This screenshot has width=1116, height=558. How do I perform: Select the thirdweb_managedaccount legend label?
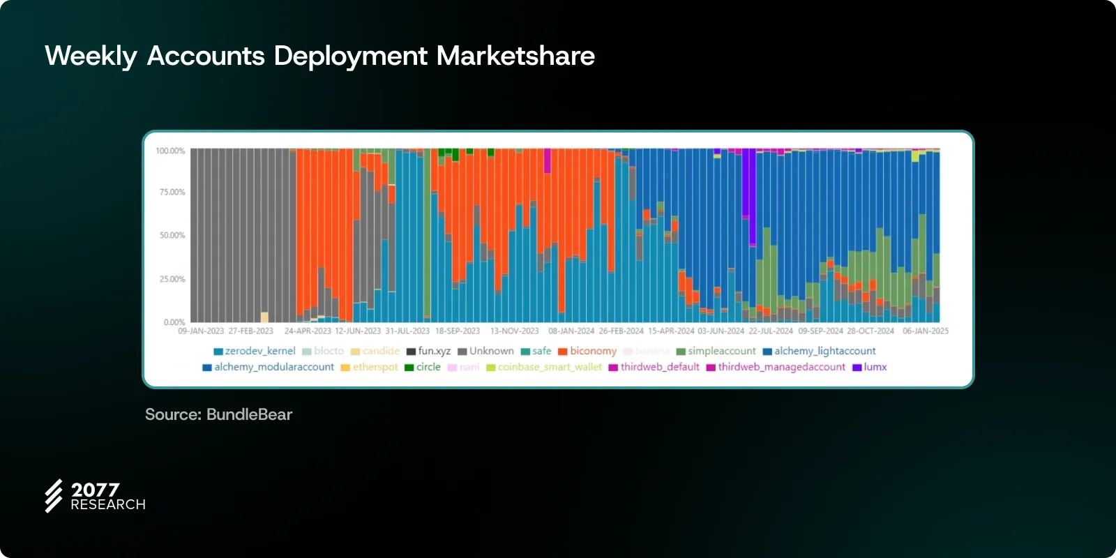point(781,368)
